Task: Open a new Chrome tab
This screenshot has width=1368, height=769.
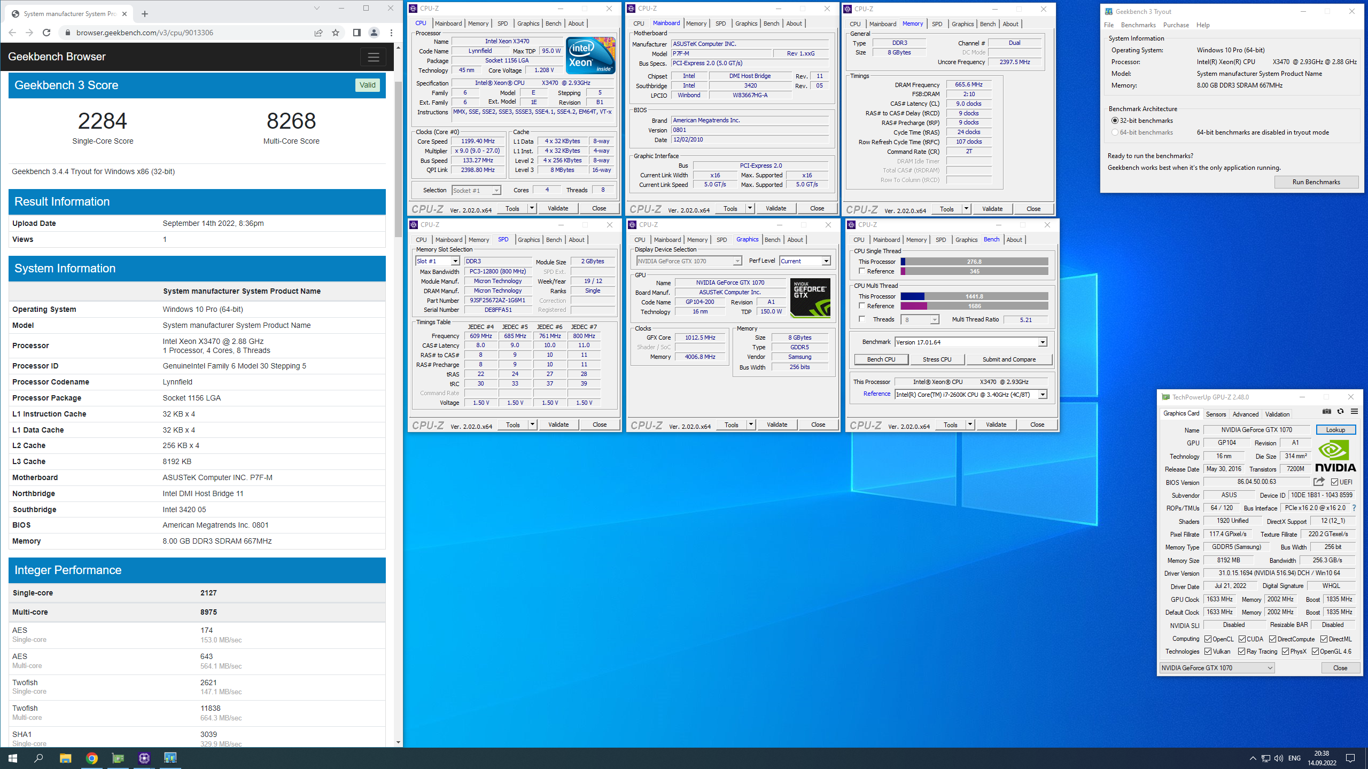Action: point(144,14)
